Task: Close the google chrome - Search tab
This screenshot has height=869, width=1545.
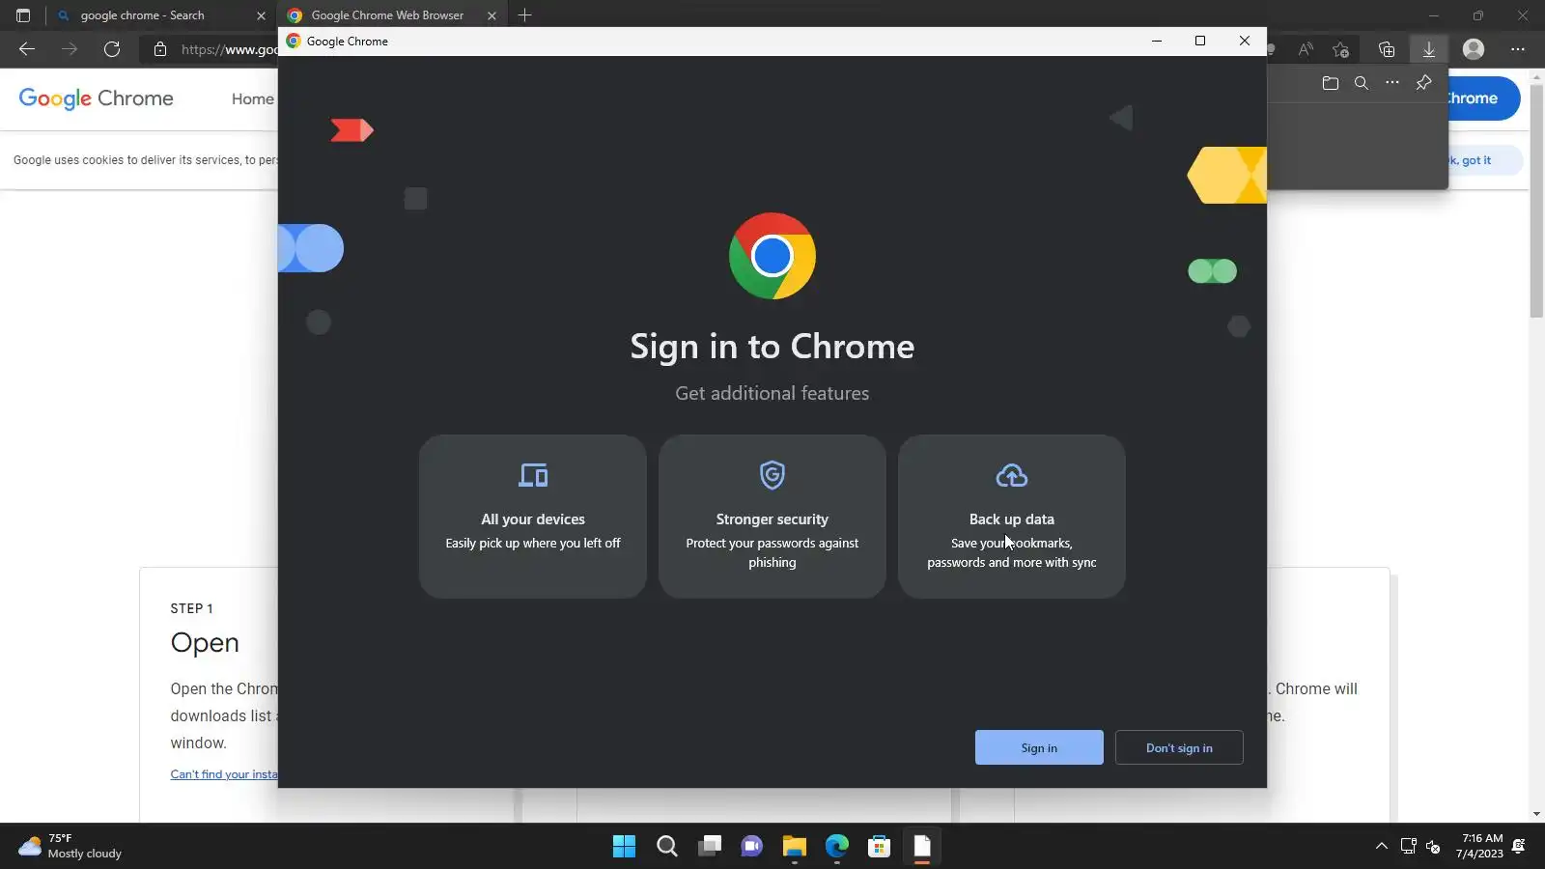Action: click(x=261, y=15)
